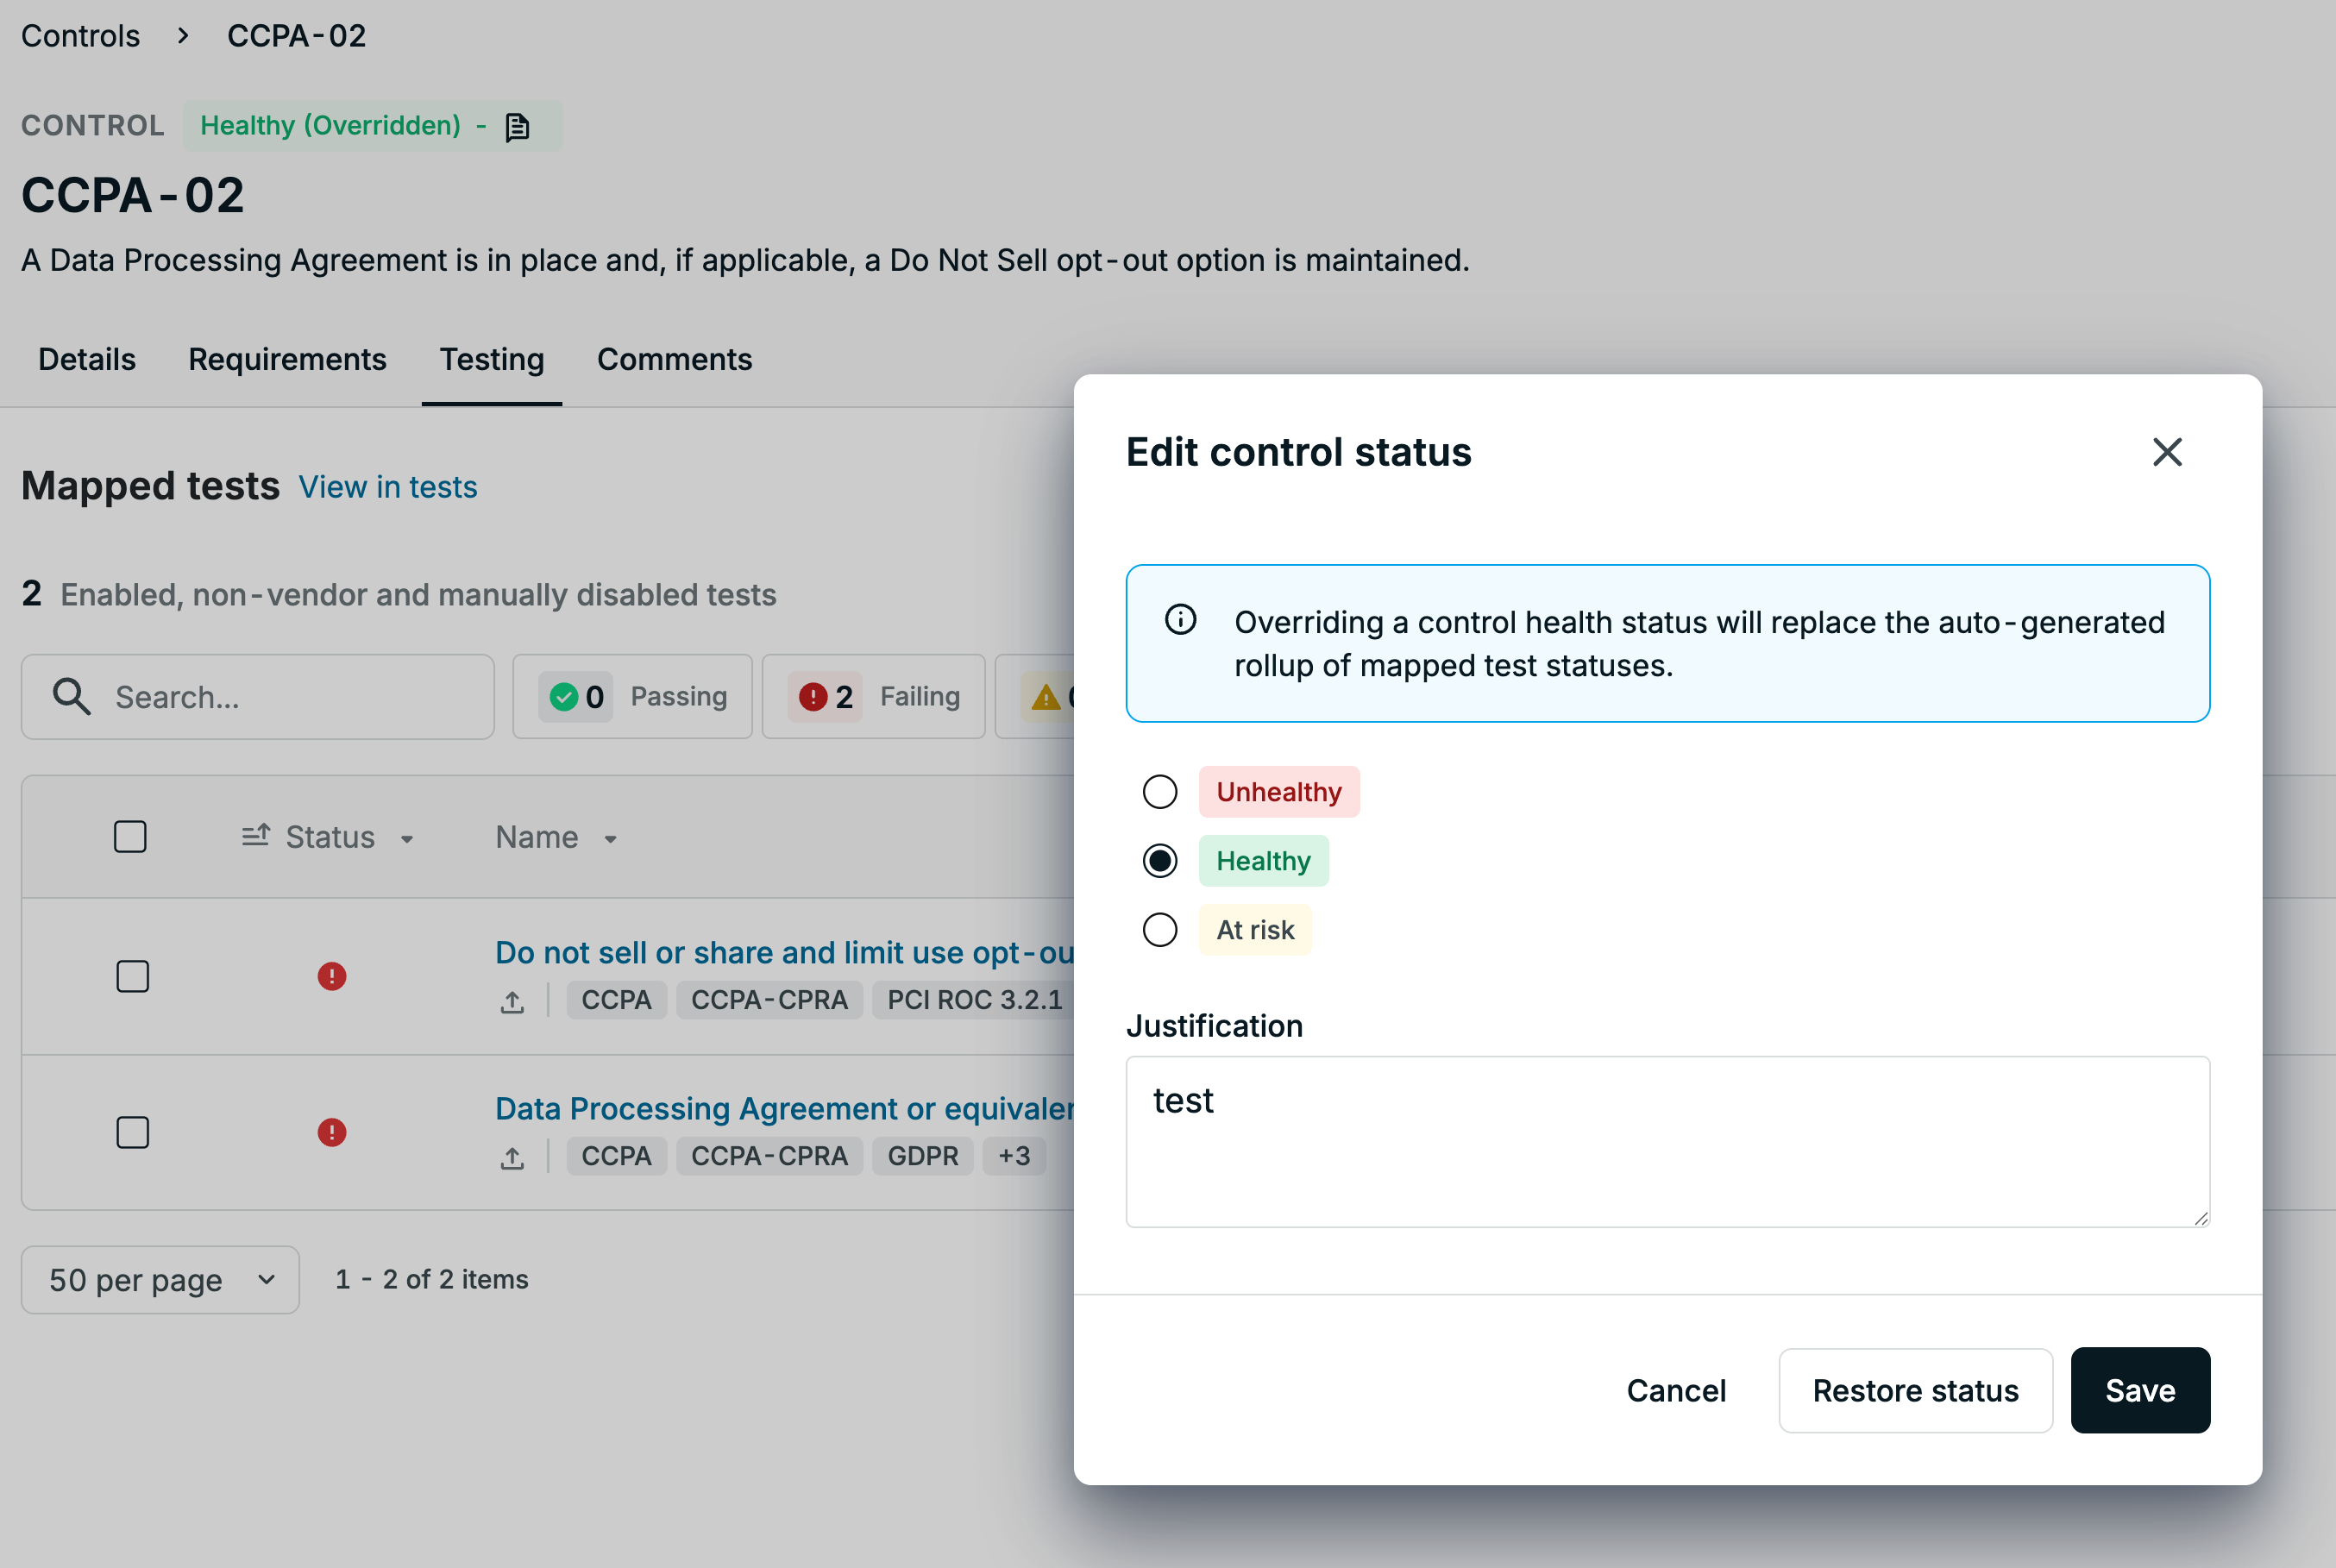Close the Edit control status dialog
2336x1568 pixels.
2167,452
